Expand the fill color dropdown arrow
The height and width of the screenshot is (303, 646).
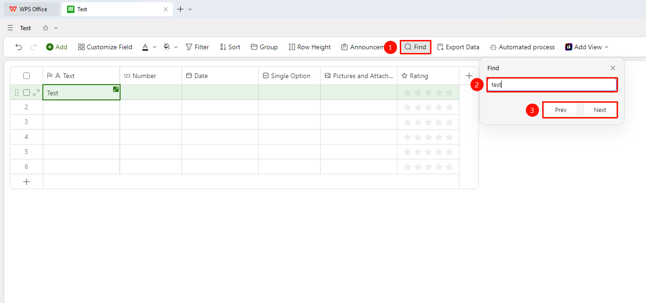tap(176, 47)
